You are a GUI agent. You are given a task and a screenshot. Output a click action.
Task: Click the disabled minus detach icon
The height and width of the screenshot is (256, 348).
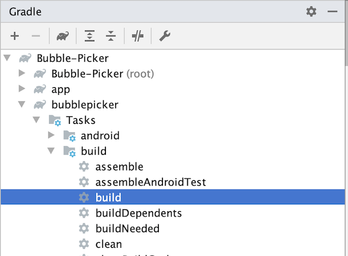35,36
